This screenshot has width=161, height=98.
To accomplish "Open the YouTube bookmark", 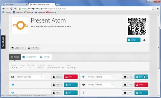I will [51, 12].
